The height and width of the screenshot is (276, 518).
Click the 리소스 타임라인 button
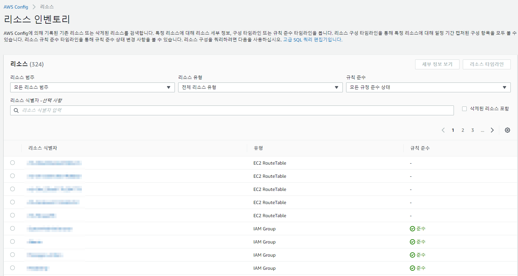(487, 64)
